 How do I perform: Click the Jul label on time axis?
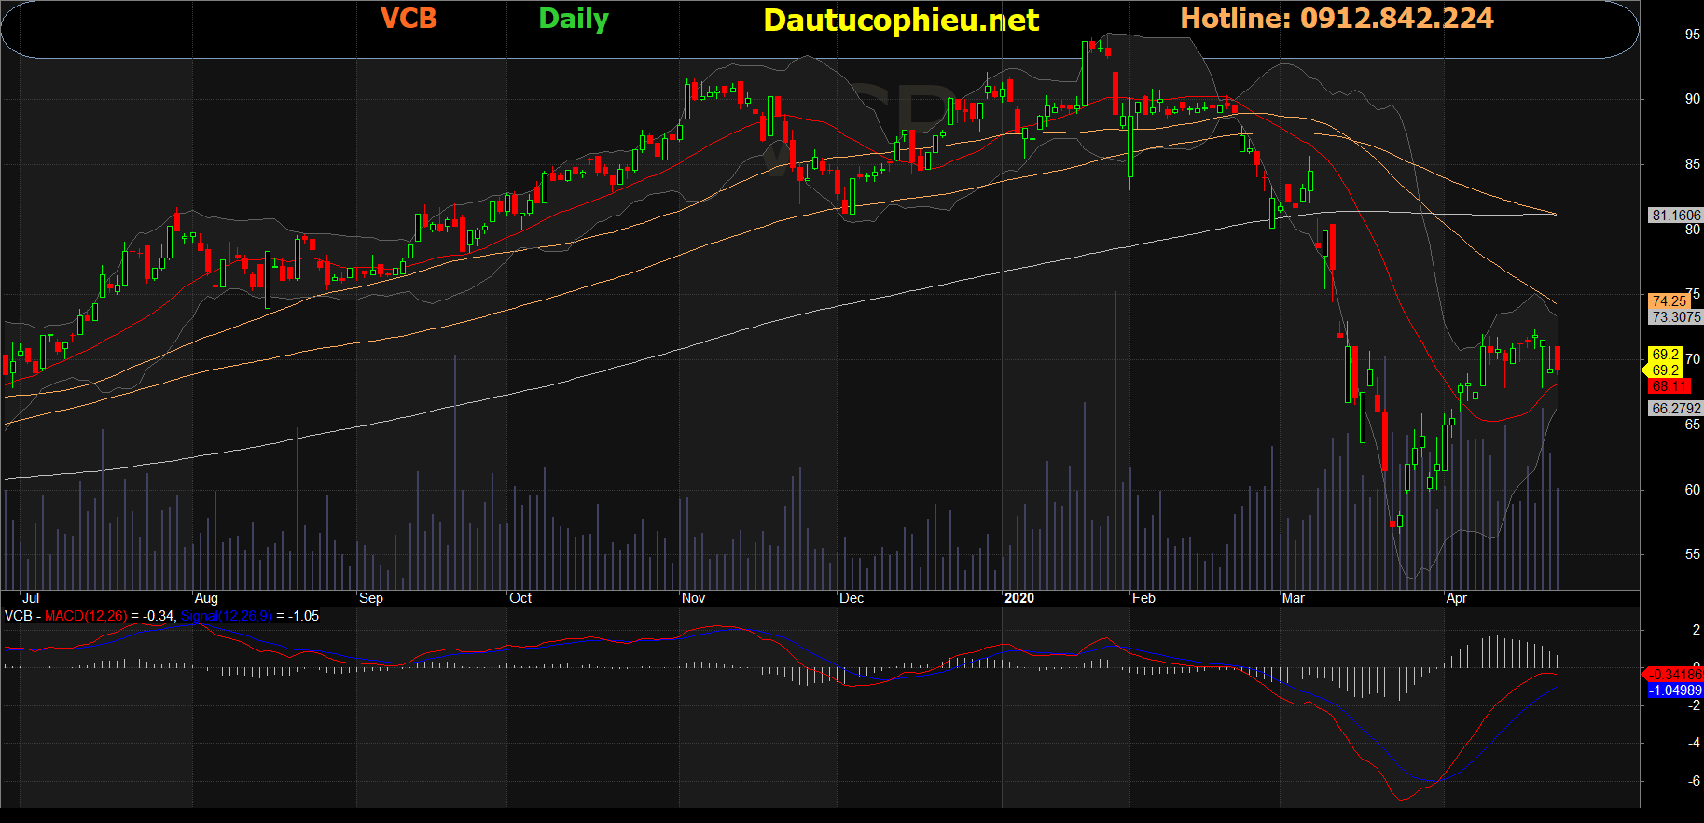tap(31, 598)
